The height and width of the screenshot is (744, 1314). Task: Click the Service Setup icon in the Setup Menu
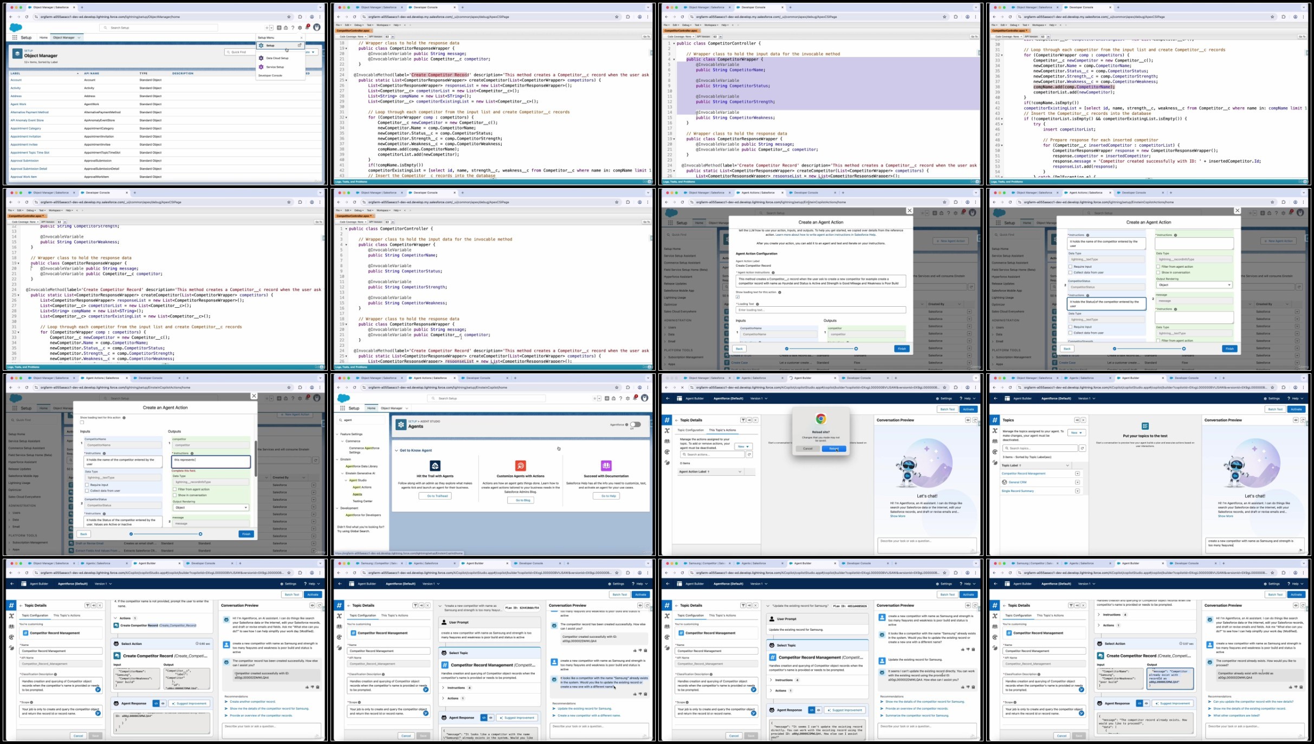click(x=261, y=67)
